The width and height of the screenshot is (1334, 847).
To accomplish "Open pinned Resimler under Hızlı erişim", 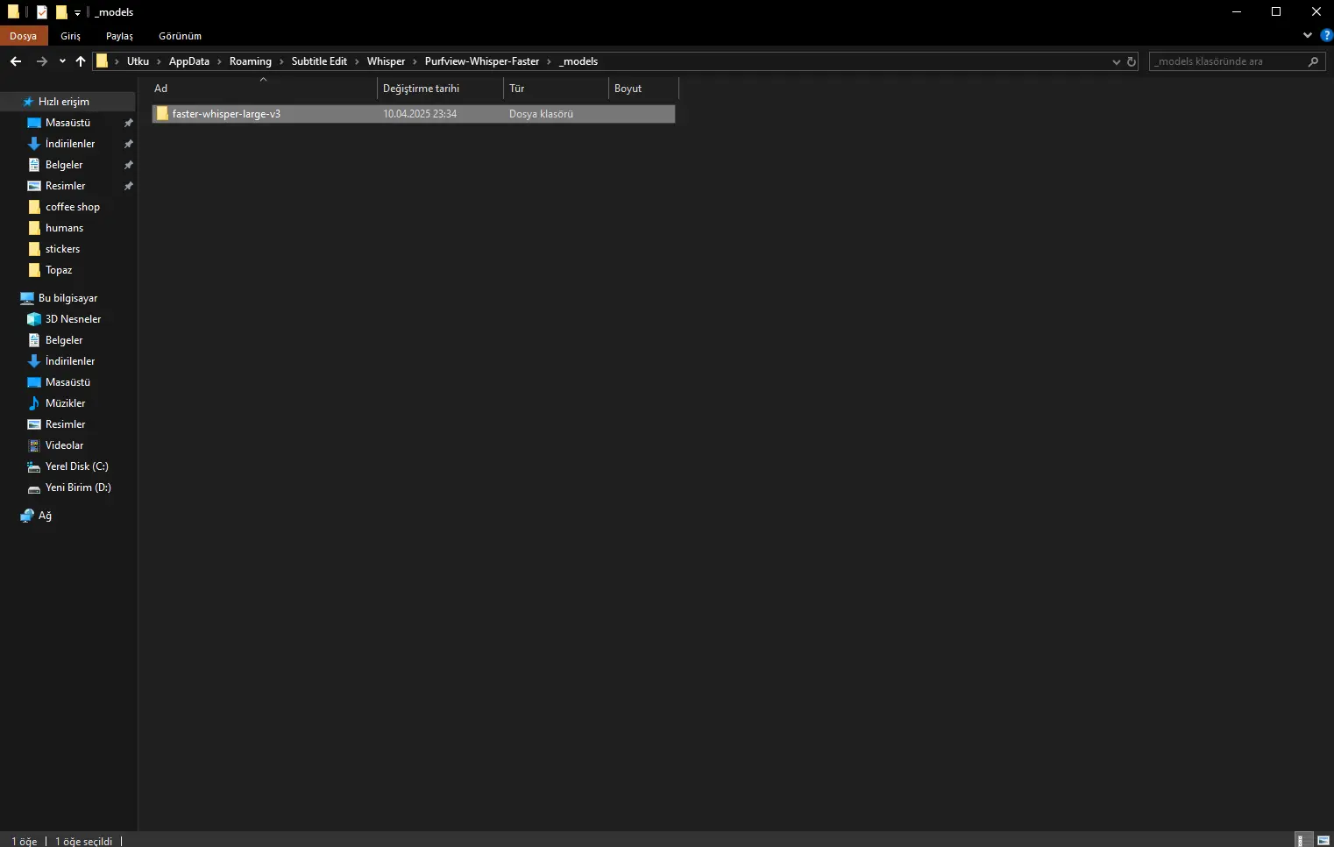I will tap(65, 186).
